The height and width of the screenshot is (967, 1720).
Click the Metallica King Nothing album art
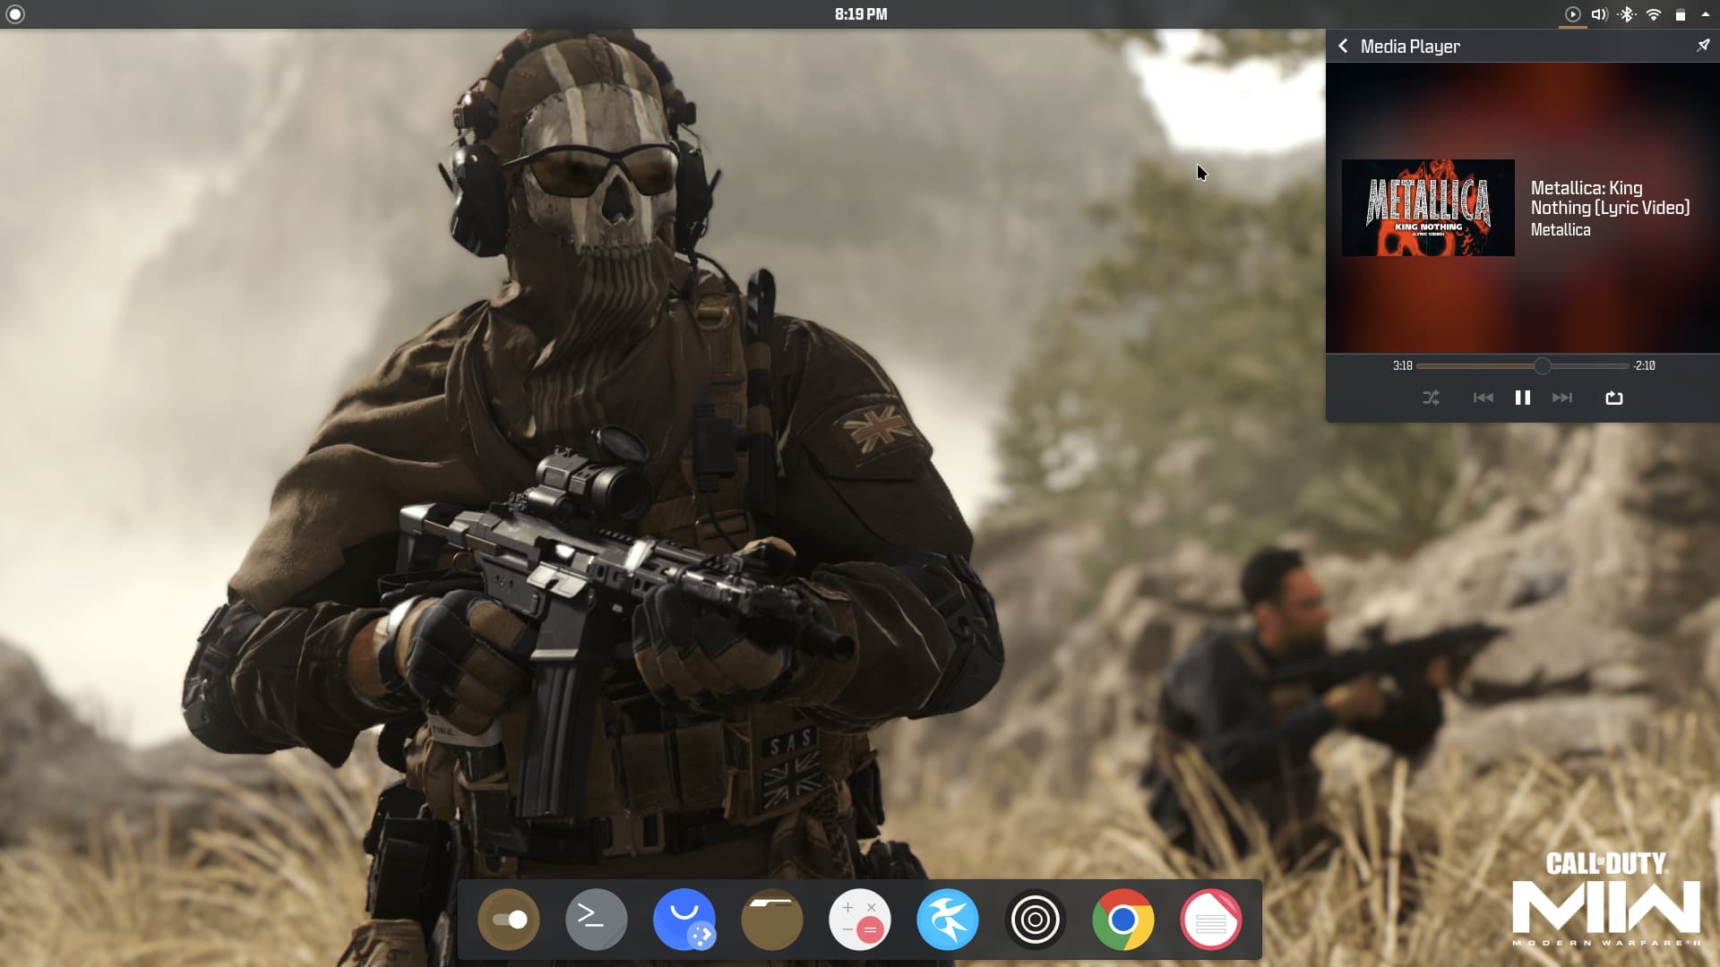[1428, 208]
